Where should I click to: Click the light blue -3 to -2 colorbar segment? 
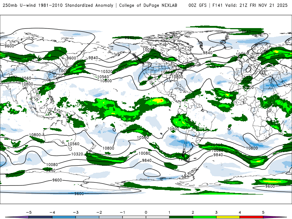(x=87, y=217)
